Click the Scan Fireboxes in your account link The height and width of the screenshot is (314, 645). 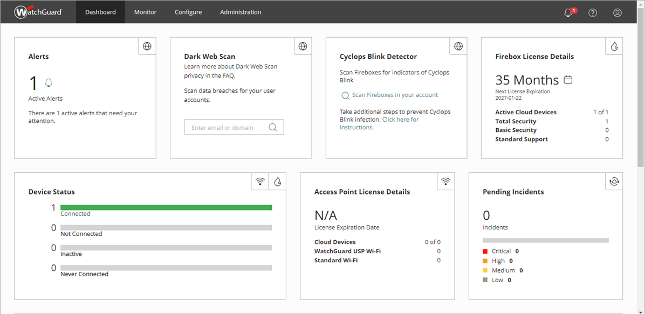(394, 95)
